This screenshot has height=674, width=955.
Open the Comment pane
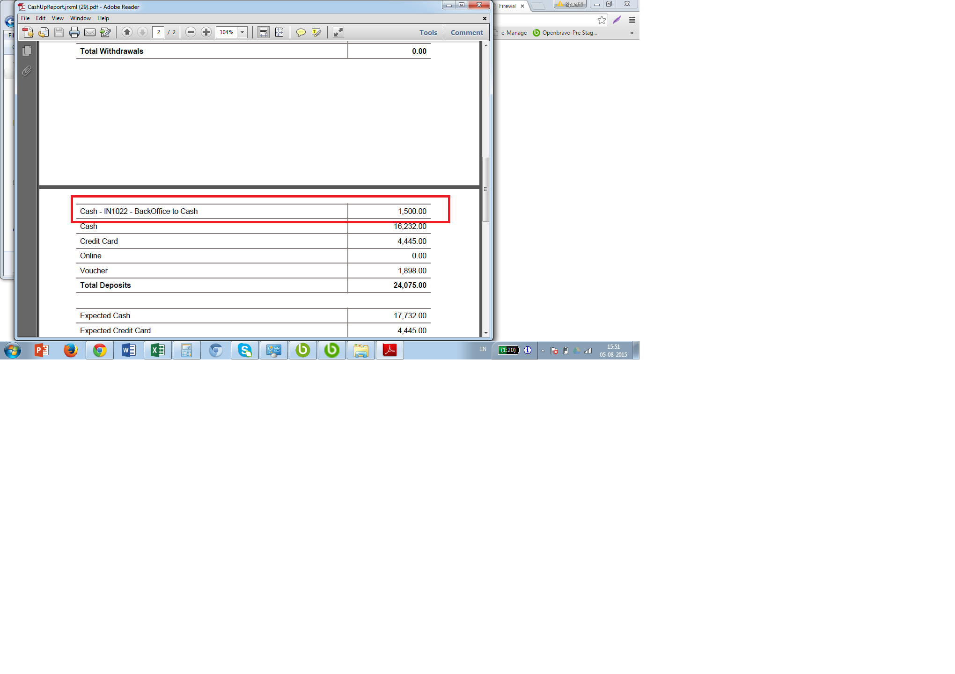[466, 32]
